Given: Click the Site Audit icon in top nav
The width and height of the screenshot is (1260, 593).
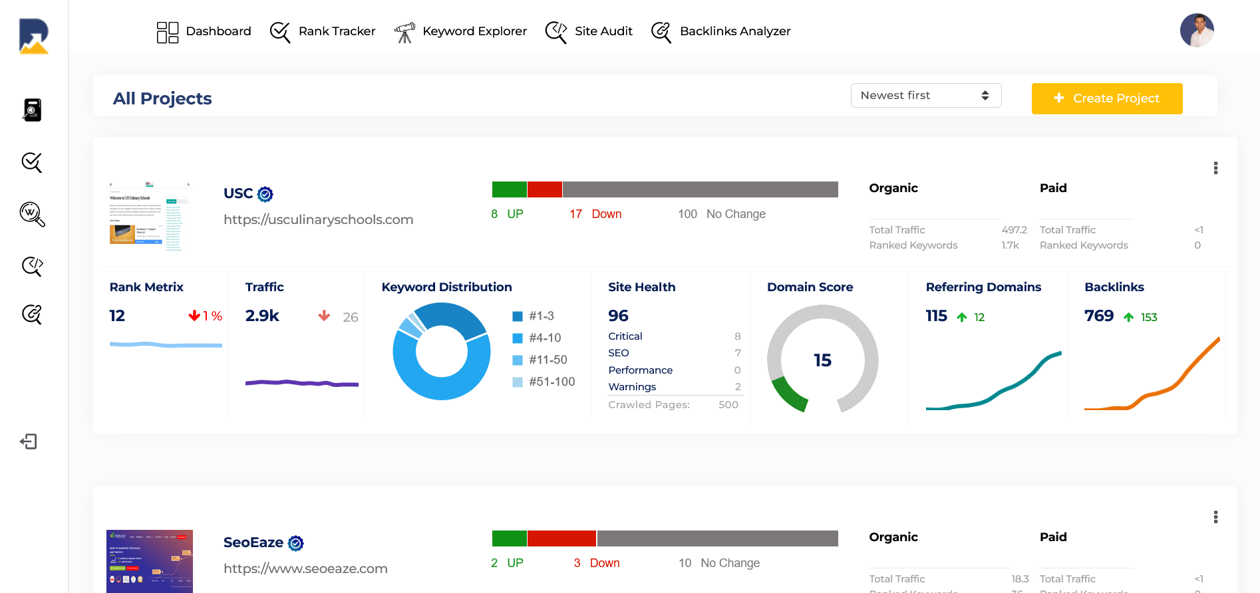Looking at the screenshot, I should click(556, 32).
